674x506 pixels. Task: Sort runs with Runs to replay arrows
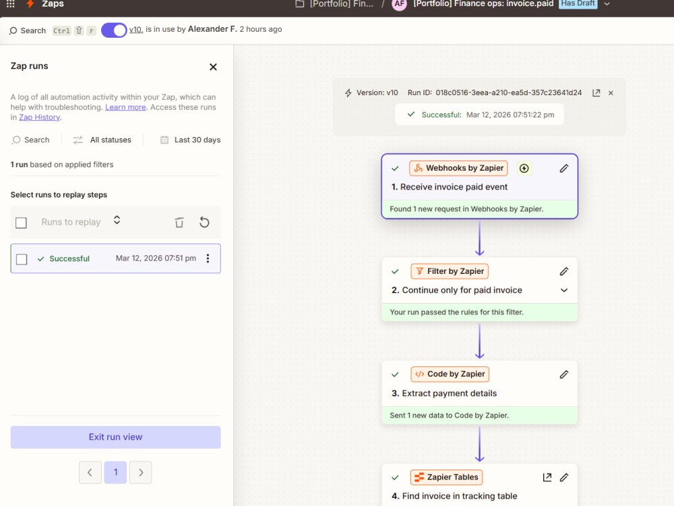pyautogui.click(x=117, y=221)
